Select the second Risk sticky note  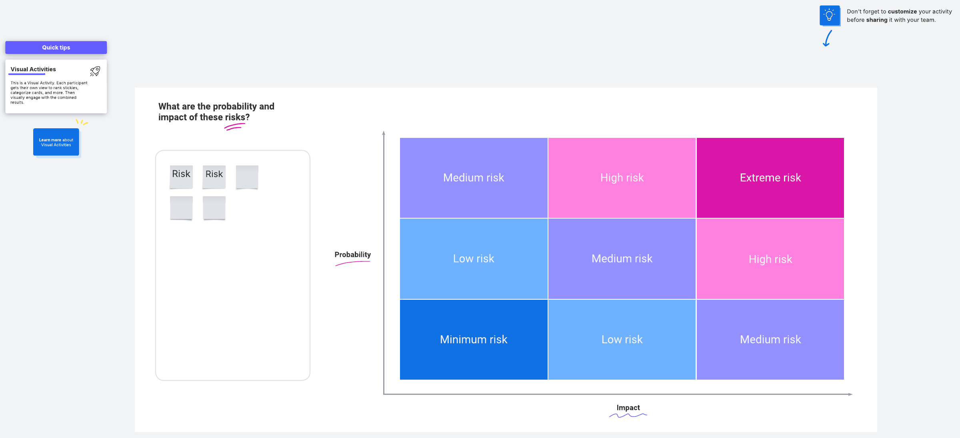(214, 176)
